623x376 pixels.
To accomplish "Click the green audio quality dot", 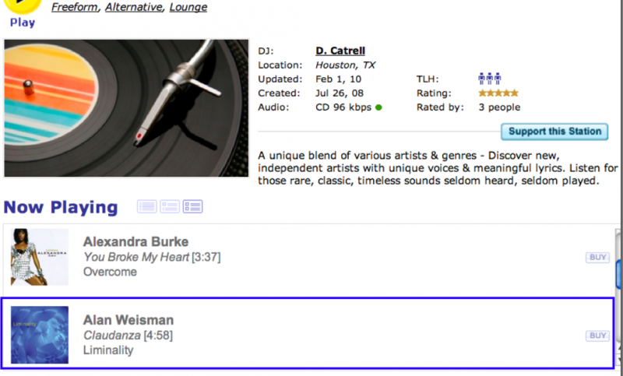I will coord(378,107).
